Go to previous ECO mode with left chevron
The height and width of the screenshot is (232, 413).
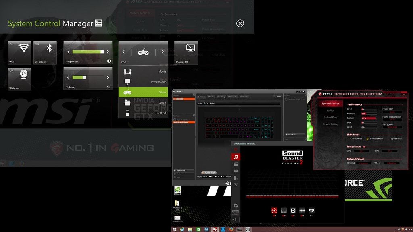click(x=123, y=52)
